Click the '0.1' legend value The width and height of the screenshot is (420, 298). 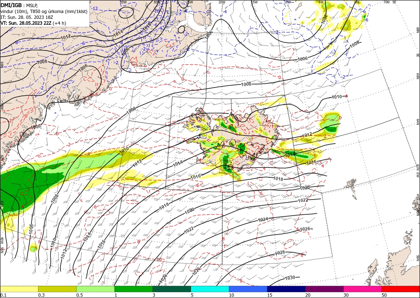click(3, 295)
